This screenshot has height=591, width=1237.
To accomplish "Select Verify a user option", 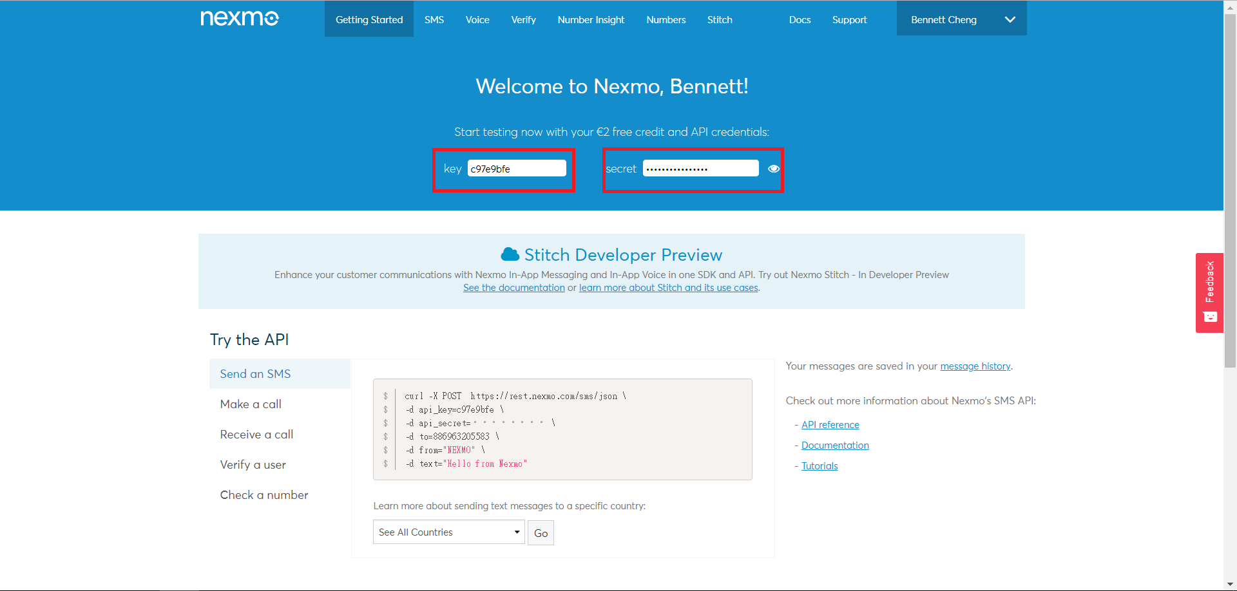I will click(253, 465).
